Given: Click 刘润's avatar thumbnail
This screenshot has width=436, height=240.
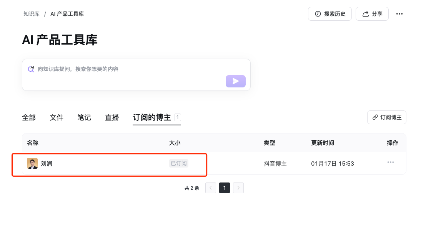Looking at the screenshot, I should (x=32, y=163).
